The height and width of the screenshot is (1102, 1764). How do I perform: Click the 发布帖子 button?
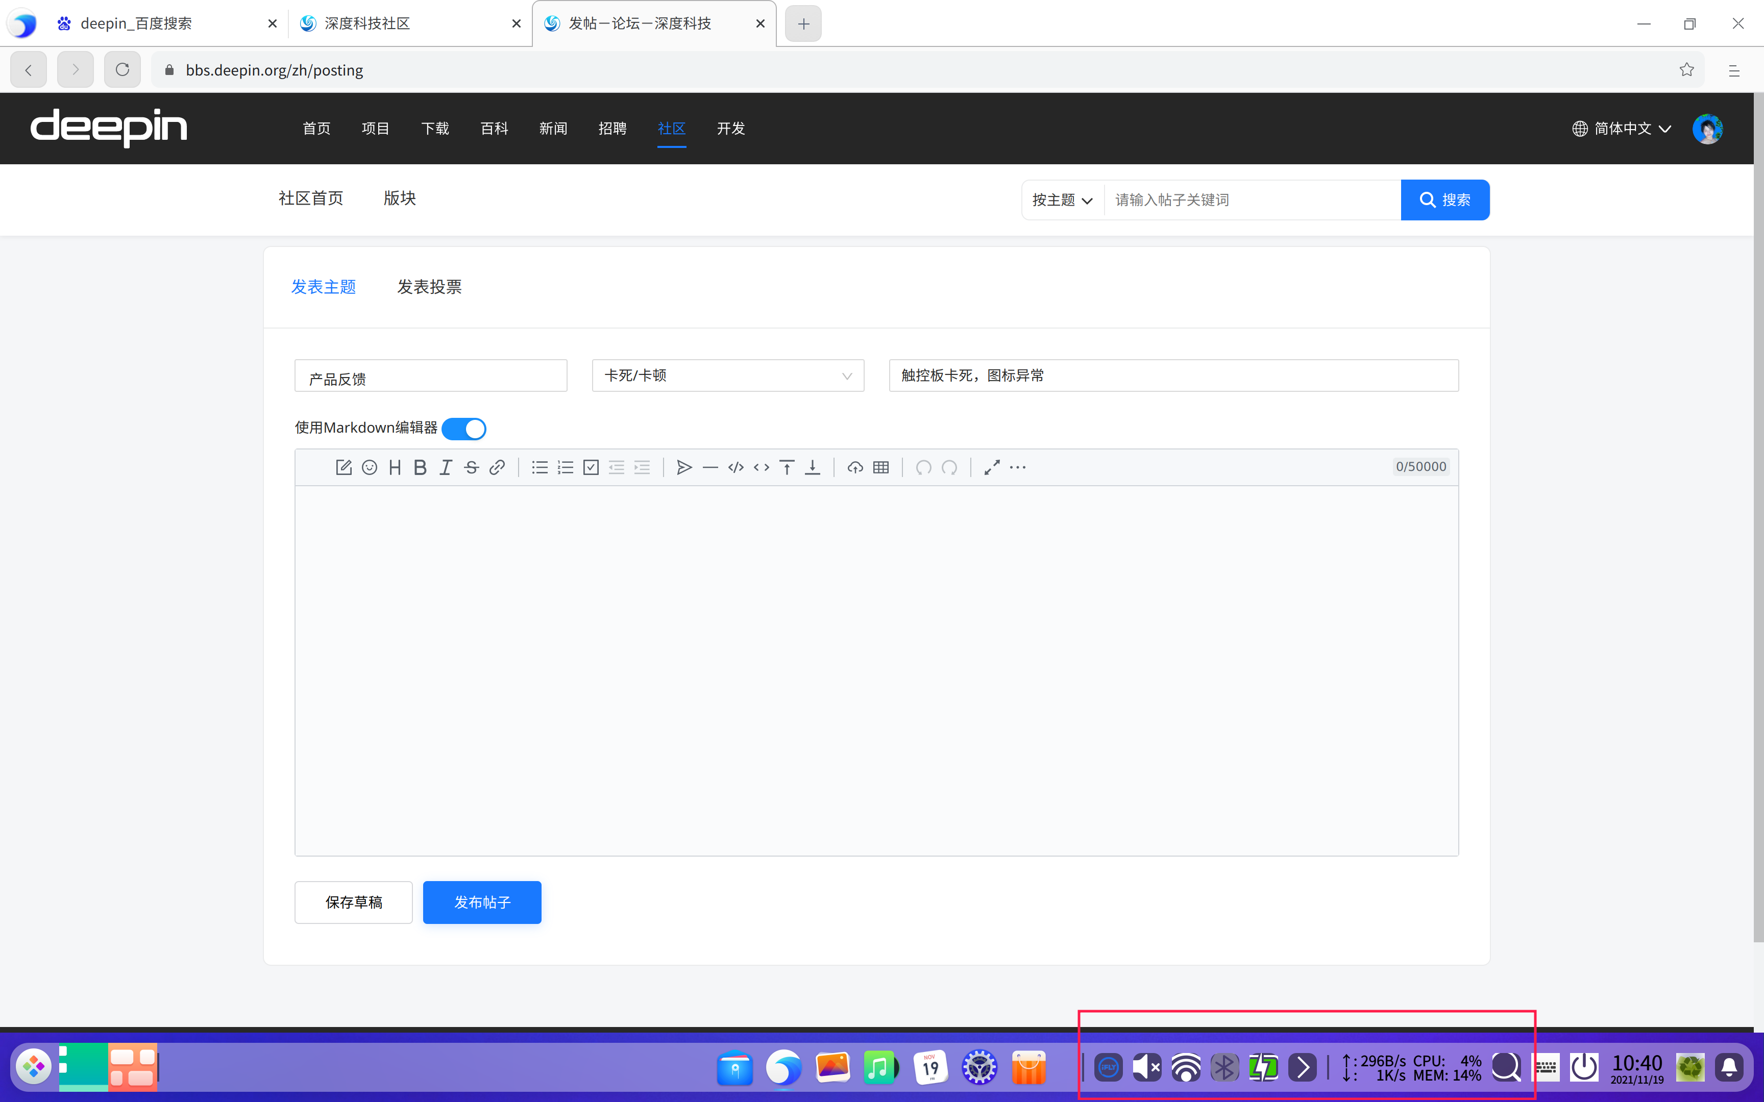[x=482, y=901]
